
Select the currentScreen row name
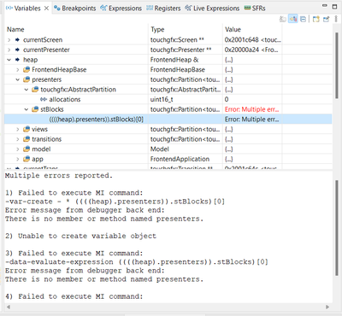pos(43,40)
